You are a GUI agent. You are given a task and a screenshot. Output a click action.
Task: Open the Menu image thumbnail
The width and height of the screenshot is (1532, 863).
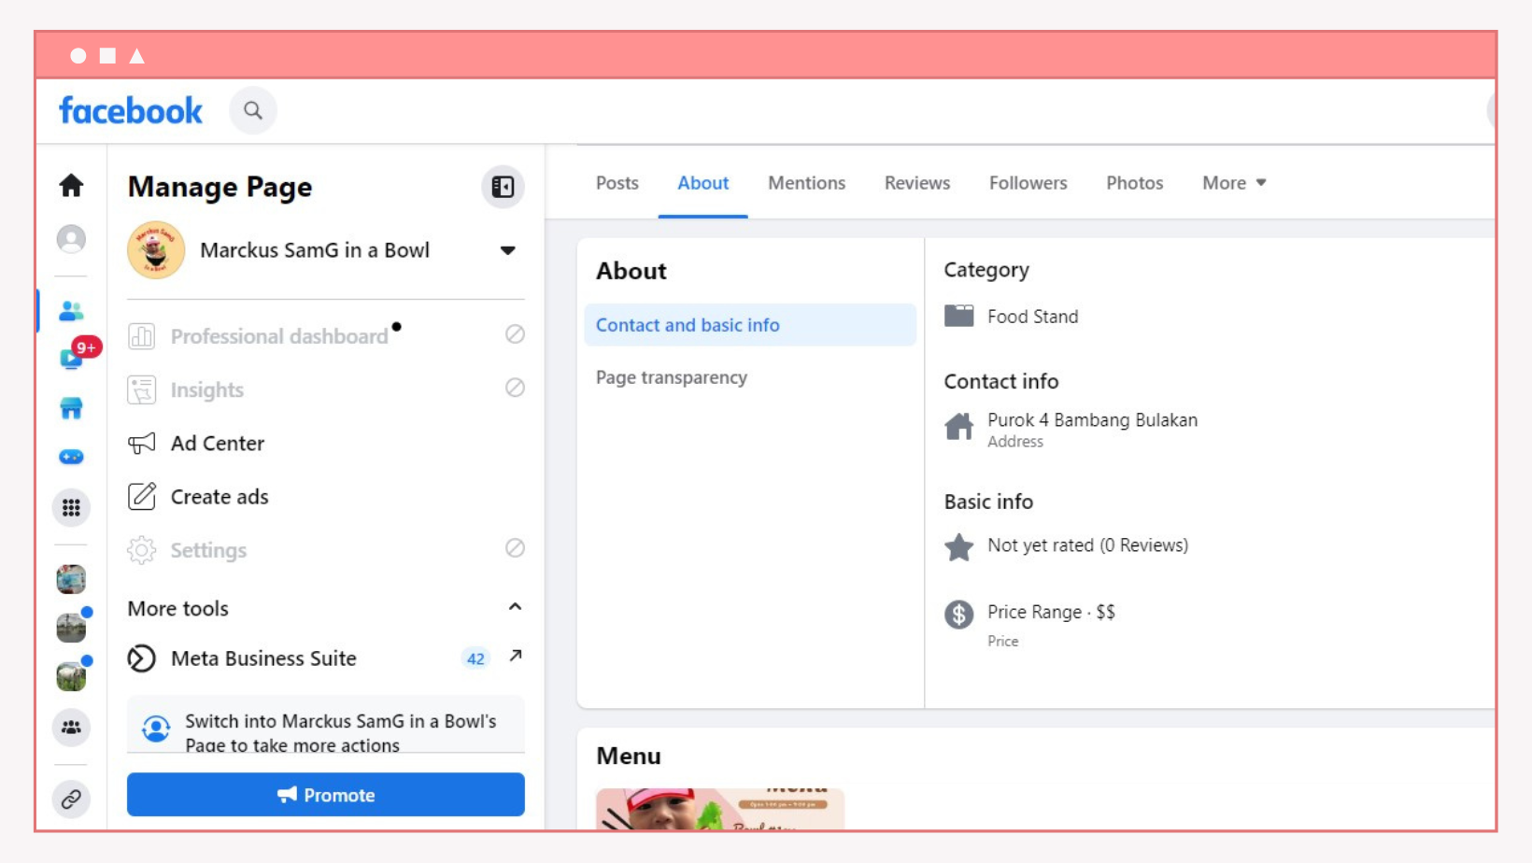[720, 809]
